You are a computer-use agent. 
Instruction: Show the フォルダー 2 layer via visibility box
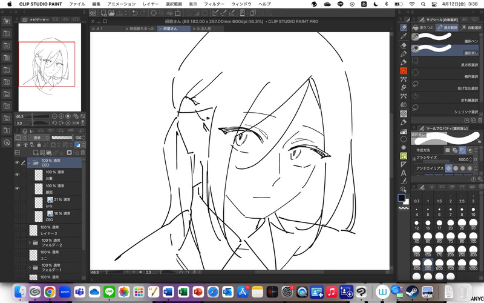(x=18, y=242)
